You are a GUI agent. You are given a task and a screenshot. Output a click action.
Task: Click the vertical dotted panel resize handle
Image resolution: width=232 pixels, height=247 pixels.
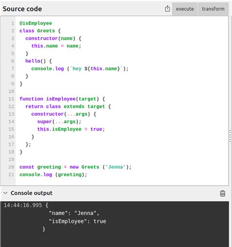point(230,136)
